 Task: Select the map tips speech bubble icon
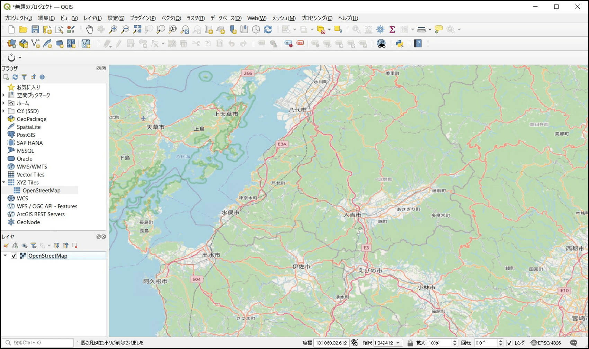point(438,29)
